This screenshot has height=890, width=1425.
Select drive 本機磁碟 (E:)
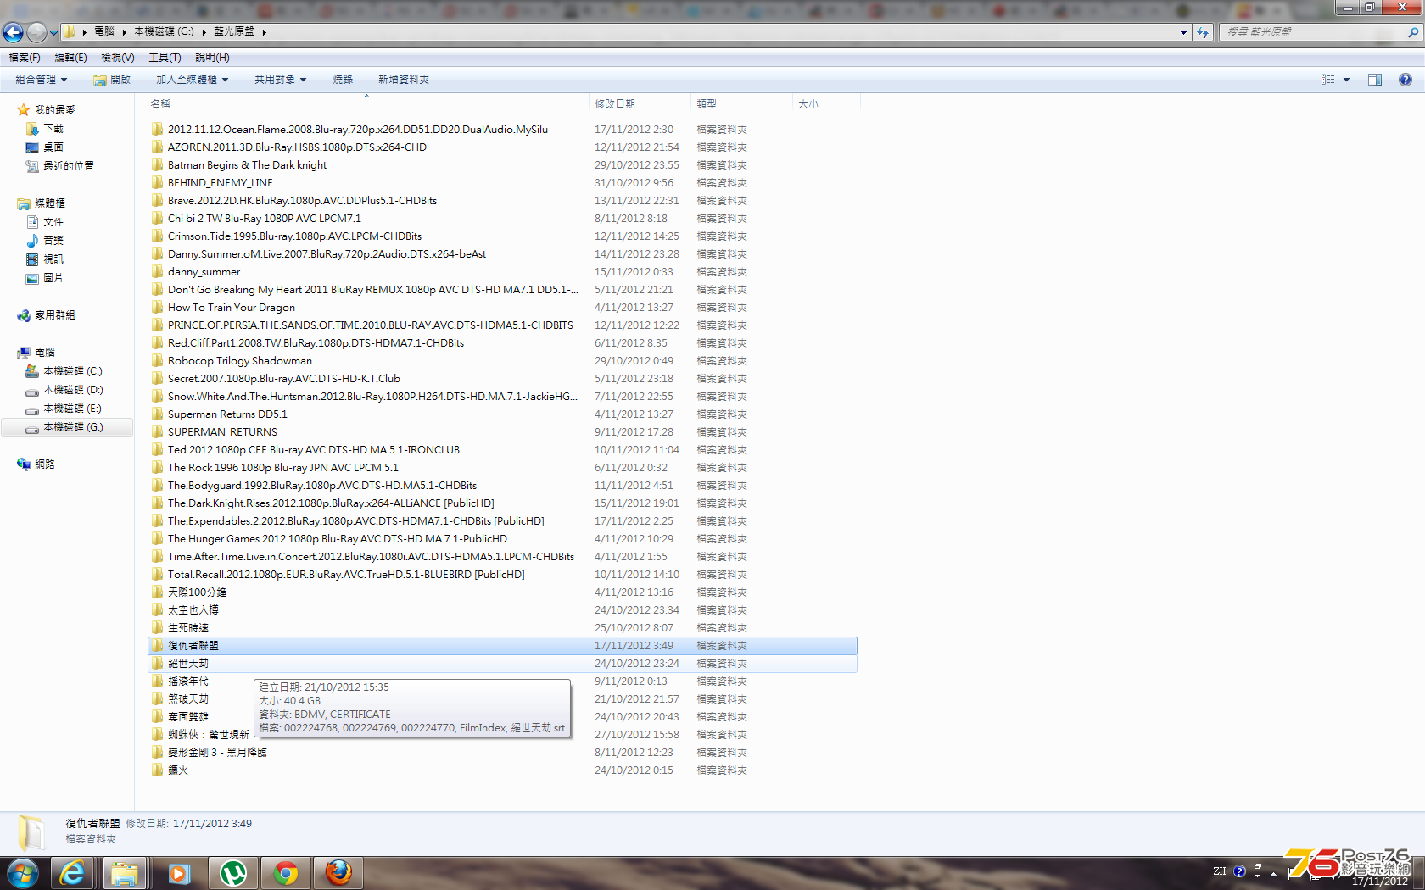click(x=64, y=409)
